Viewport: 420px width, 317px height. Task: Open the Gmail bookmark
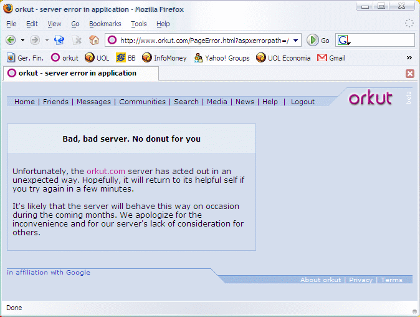pyautogui.click(x=331, y=58)
